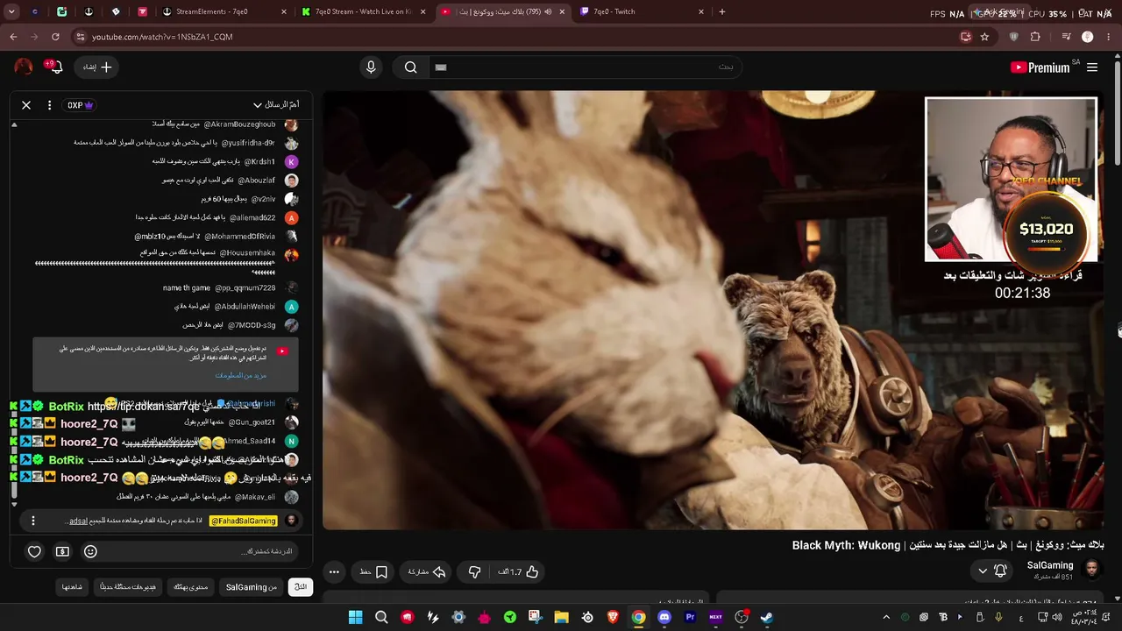This screenshot has height=631, width=1122.
Task: Click chat username @MohammedOfRivia
Action: point(240,237)
